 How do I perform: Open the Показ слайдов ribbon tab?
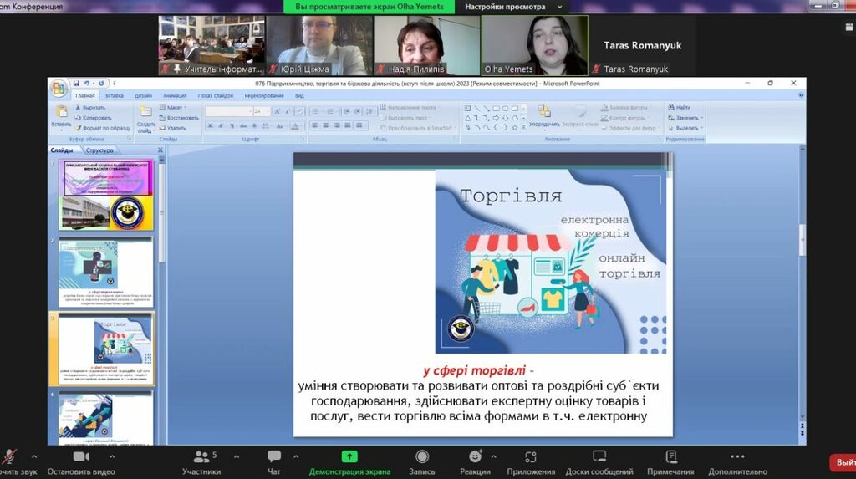pos(216,96)
